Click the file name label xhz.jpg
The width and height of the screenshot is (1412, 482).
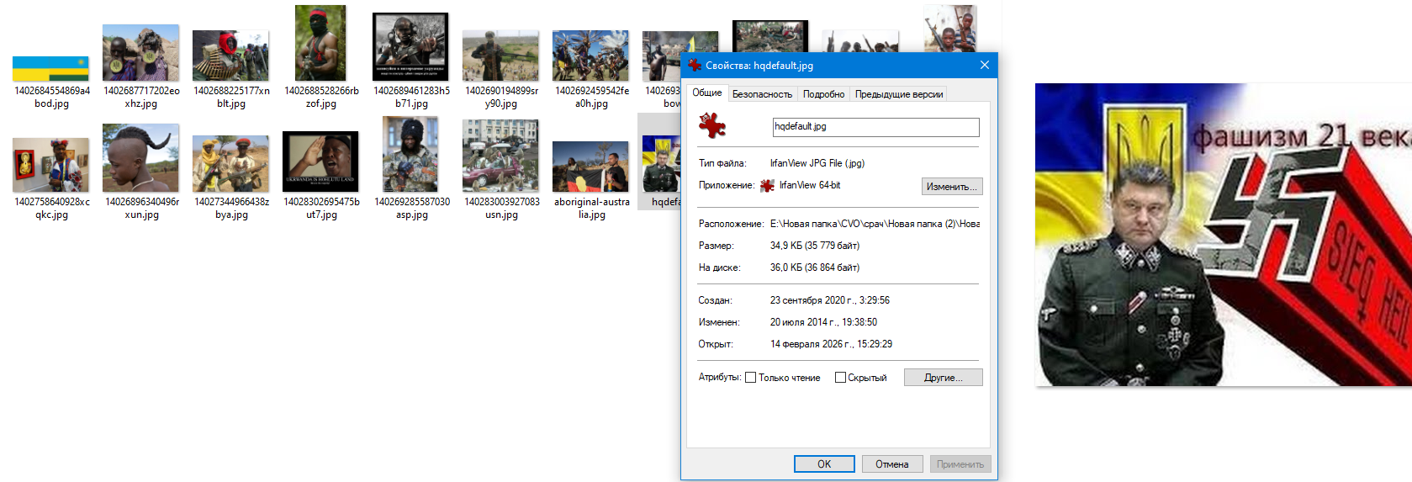click(x=140, y=103)
